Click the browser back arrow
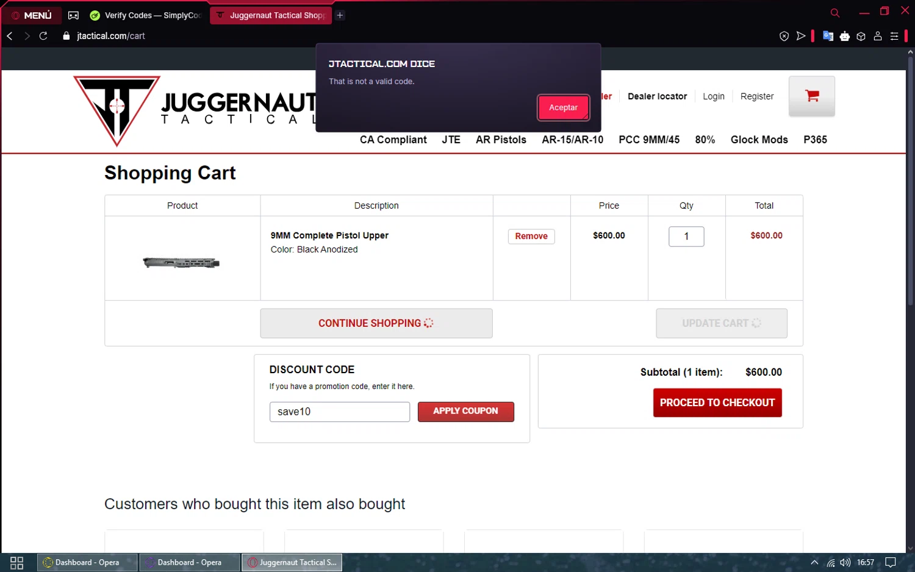915x572 pixels. 10,36
